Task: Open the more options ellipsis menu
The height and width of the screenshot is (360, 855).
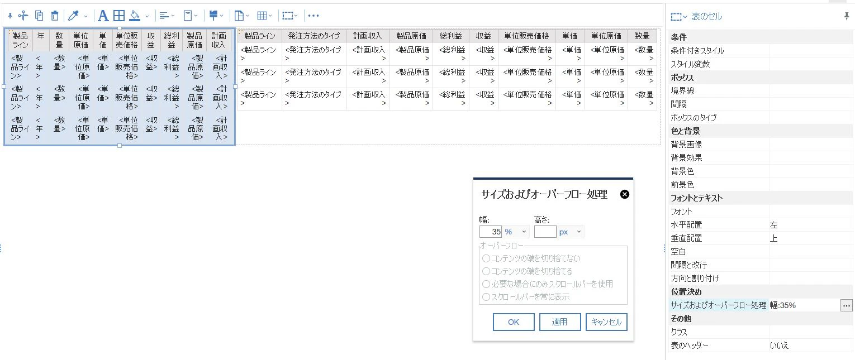Action: (313, 16)
